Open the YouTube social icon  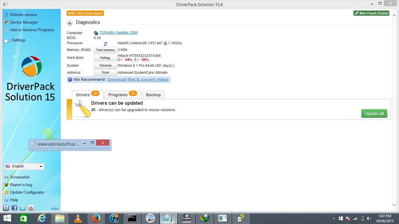point(31,208)
